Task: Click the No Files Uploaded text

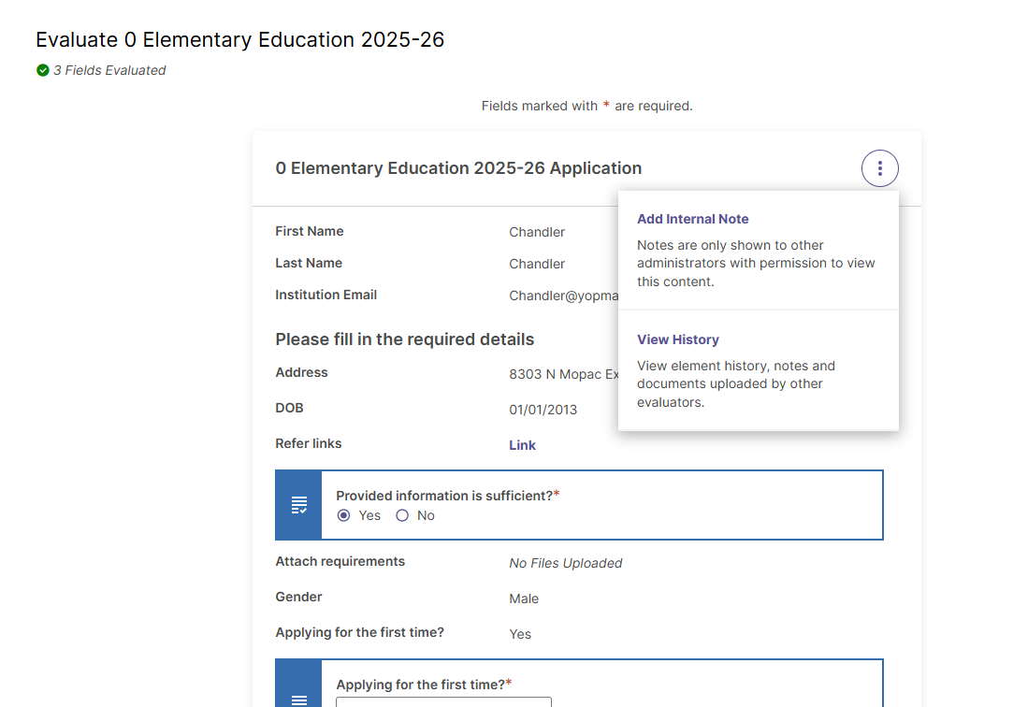Action: [565, 563]
